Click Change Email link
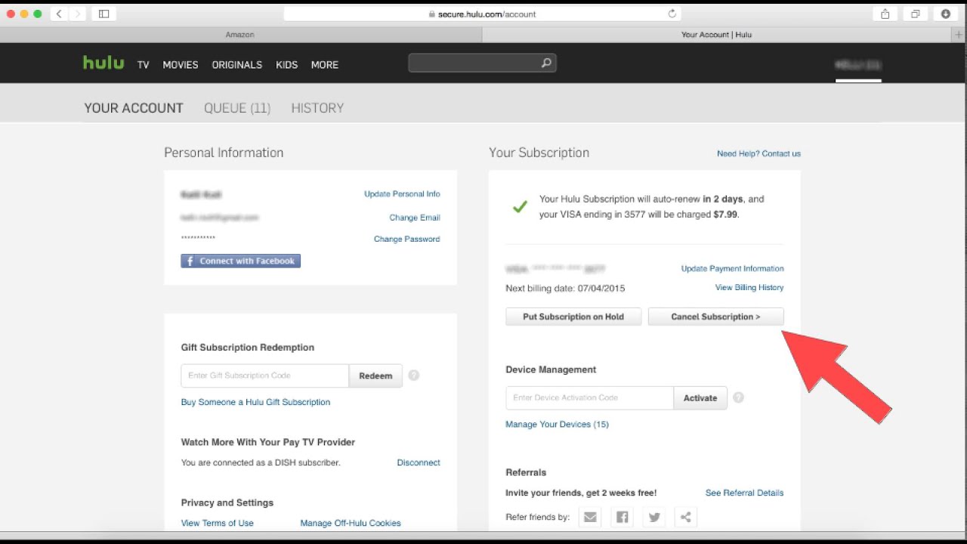 (415, 218)
